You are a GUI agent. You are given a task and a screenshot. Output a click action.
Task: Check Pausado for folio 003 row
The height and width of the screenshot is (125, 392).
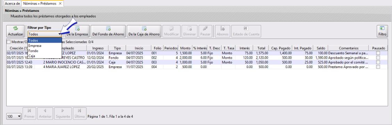point(378,62)
